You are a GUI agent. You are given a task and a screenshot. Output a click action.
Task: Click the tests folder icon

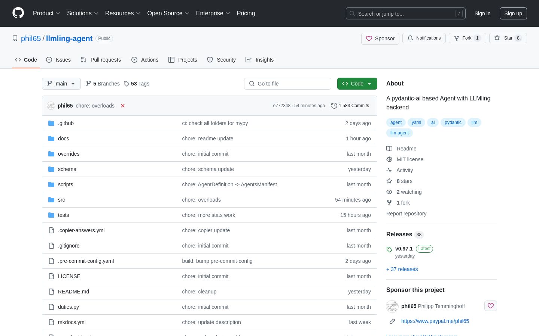51,215
